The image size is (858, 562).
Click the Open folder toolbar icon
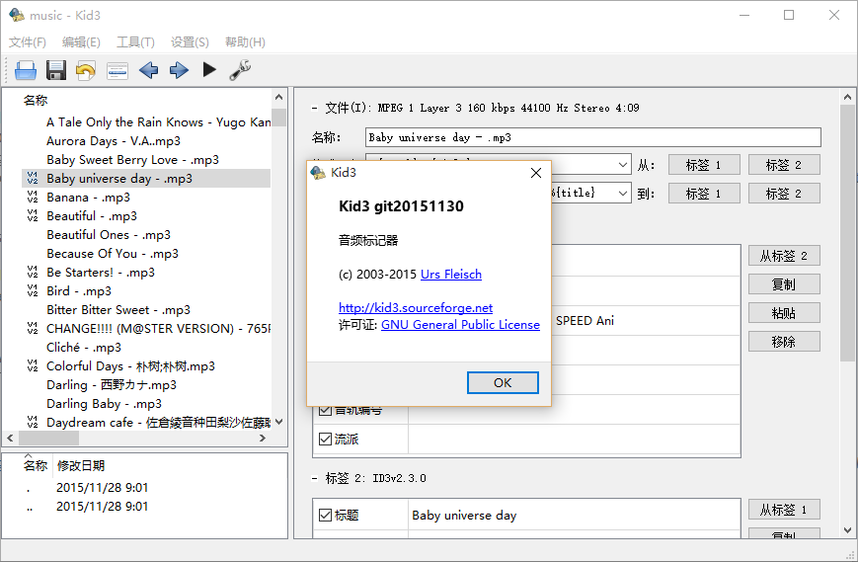26,70
